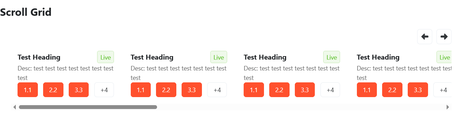Click the horizontal scrollbar thumb
461x129 pixels.
pyautogui.click(x=88, y=107)
